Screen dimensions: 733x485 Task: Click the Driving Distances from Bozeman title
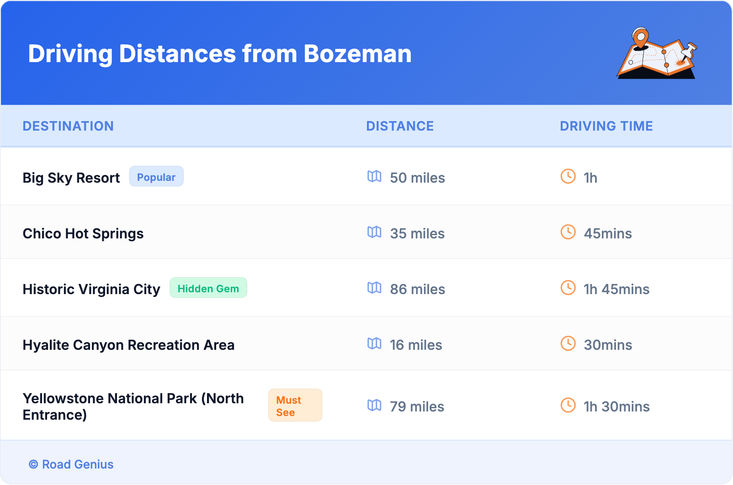220,54
